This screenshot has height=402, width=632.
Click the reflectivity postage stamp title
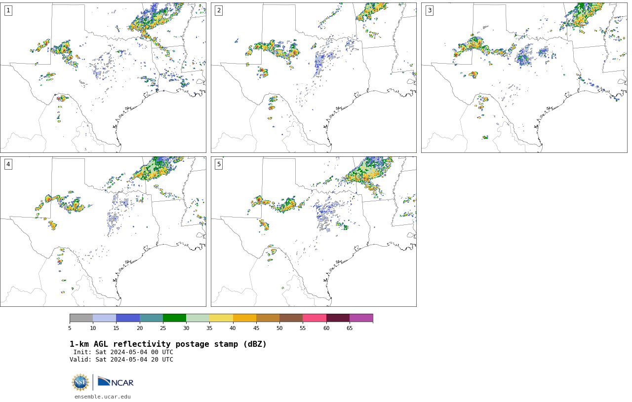pyautogui.click(x=168, y=344)
